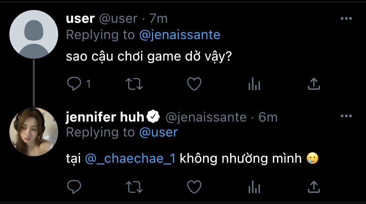Select the verified badge next to jennifer huh
Viewport: 366px width, 204px height.
click(153, 116)
